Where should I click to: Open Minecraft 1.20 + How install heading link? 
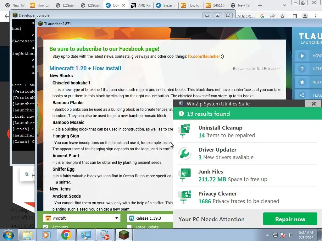85,68
